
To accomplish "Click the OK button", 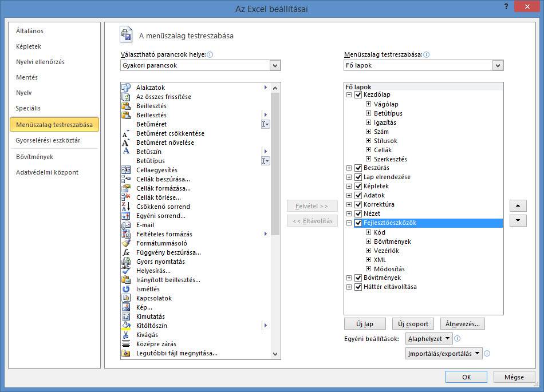I will (x=466, y=377).
